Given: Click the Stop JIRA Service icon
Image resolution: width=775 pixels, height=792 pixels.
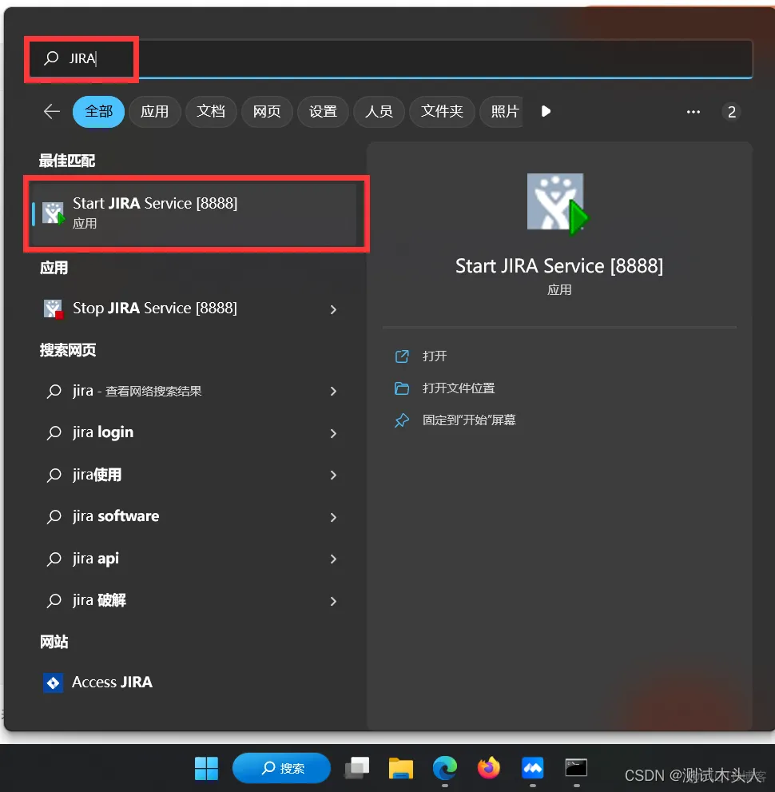Looking at the screenshot, I should coord(53,308).
